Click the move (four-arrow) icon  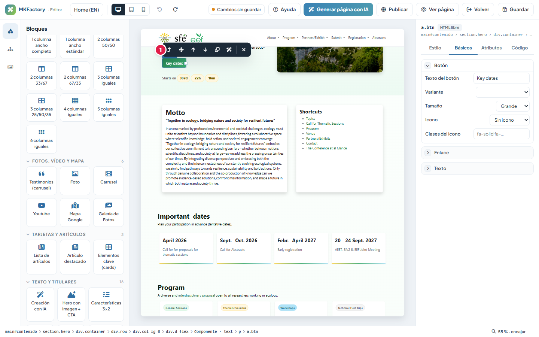pyautogui.click(x=181, y=50)
